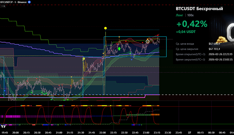Viewport: 234px width, 135px height.
Task: Click the red arrow at upper box top-right
Action: (157, 35)
